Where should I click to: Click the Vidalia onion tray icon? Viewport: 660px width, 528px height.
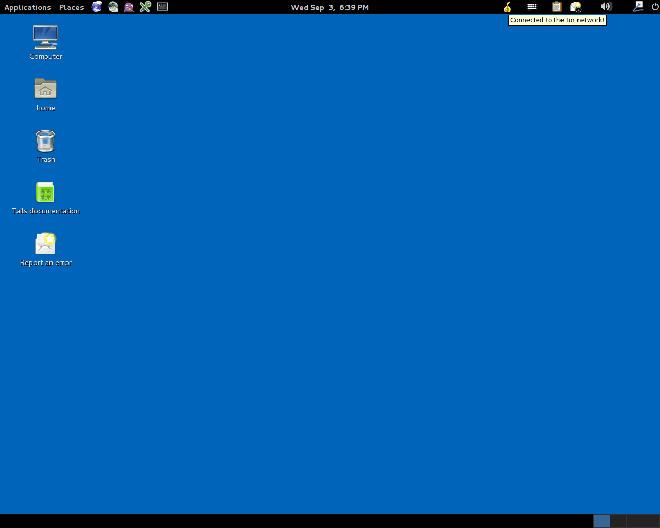(508, 7)
